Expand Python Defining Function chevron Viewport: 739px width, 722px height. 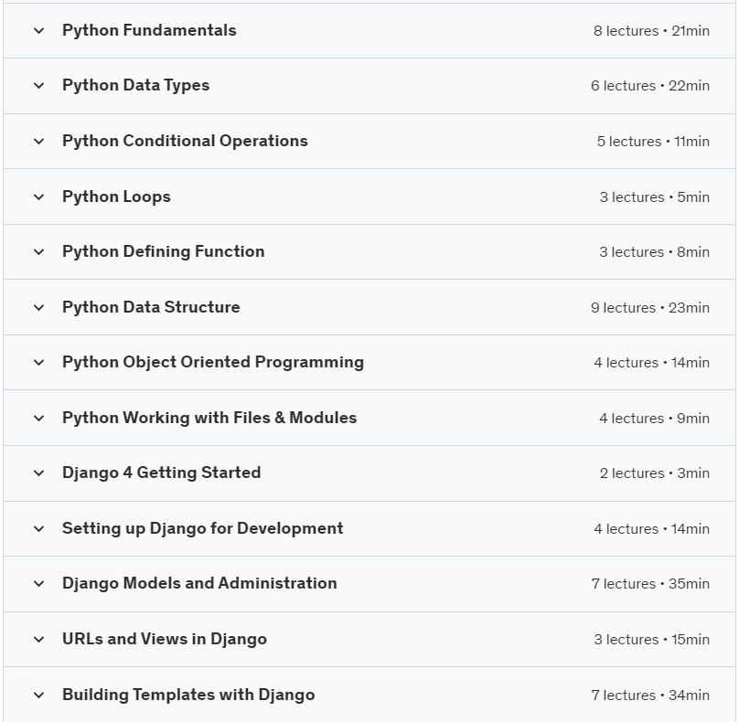39,252
